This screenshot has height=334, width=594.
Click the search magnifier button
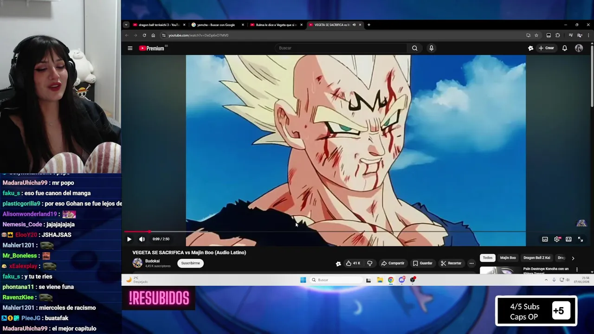[x=414, y=48]
